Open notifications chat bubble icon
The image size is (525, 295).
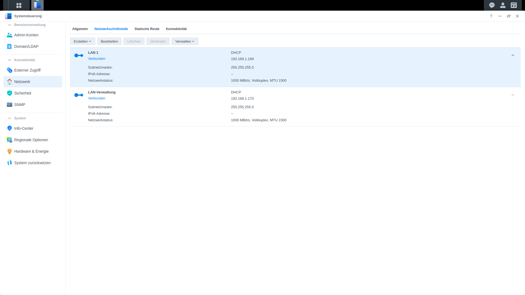click(492, 5)
